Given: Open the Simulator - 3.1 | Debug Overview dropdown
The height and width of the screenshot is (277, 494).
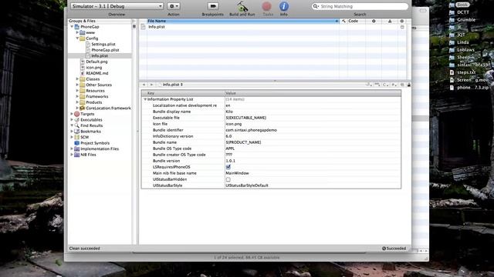Looking at the screenshot, I should point(117,6).
